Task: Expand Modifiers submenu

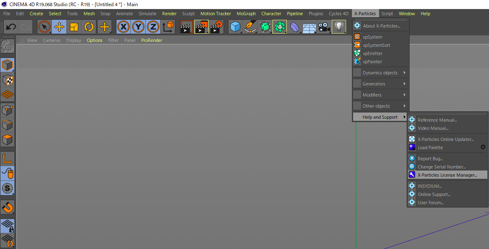Action: (x=381, y=95)
